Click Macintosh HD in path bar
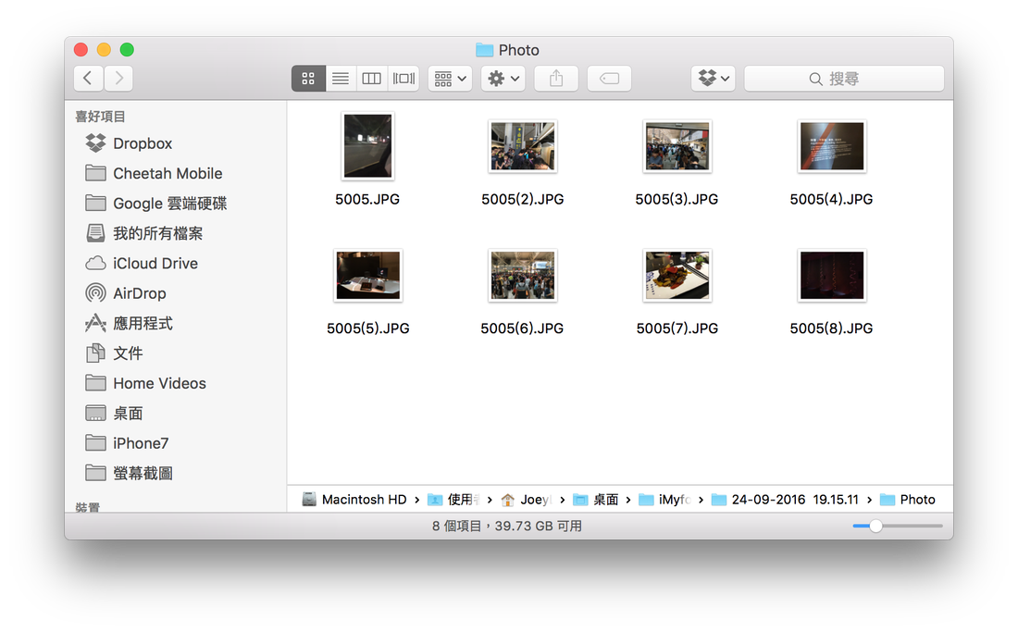This screenshot has width=1018, height=632. [x=354, y=500]
